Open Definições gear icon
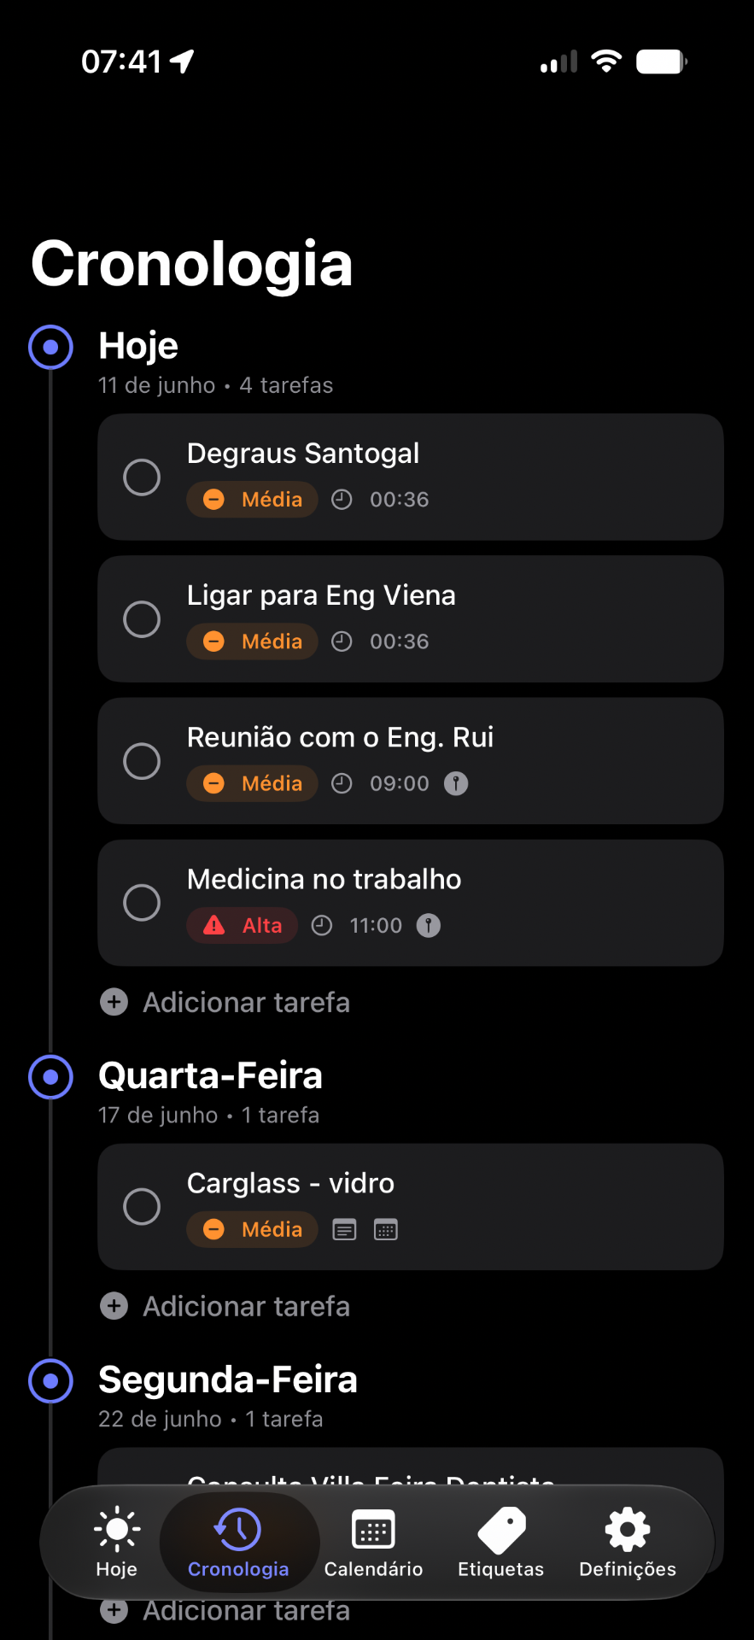 point(628,1529)
